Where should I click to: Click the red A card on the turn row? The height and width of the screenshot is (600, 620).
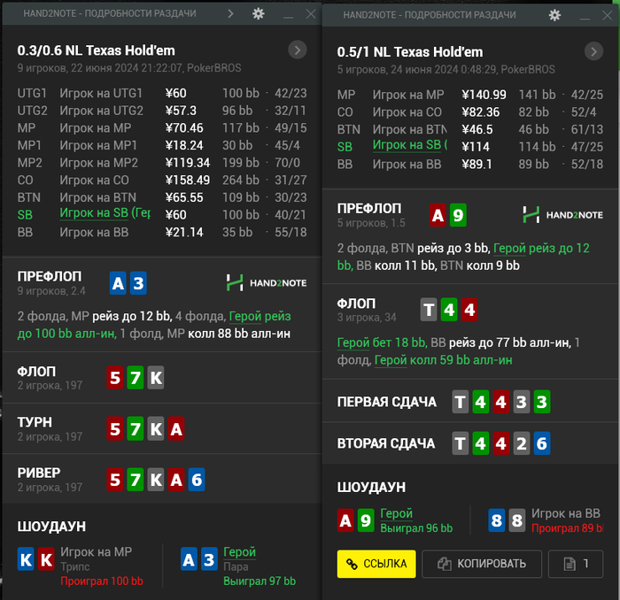point(176,429)
